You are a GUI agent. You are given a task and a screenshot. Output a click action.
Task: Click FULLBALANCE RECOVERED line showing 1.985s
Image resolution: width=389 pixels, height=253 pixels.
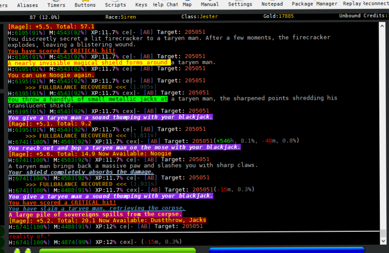(x=91, y=87)
